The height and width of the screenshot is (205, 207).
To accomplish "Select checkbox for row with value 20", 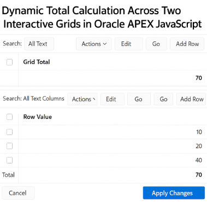I will pos(9,146).
